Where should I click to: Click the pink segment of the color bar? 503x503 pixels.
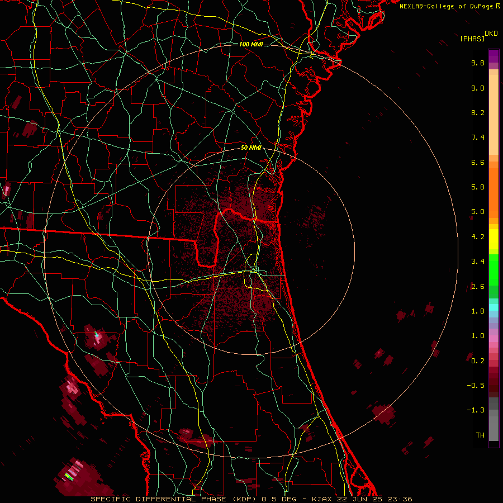click(493, 339)
